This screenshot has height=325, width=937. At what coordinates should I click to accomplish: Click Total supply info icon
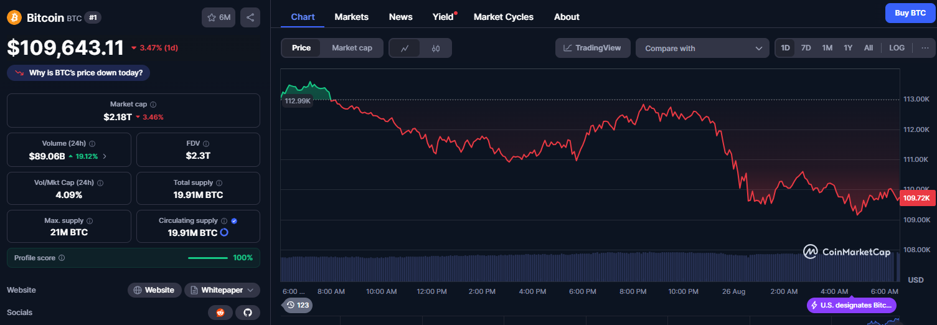[x=219, y=183]
